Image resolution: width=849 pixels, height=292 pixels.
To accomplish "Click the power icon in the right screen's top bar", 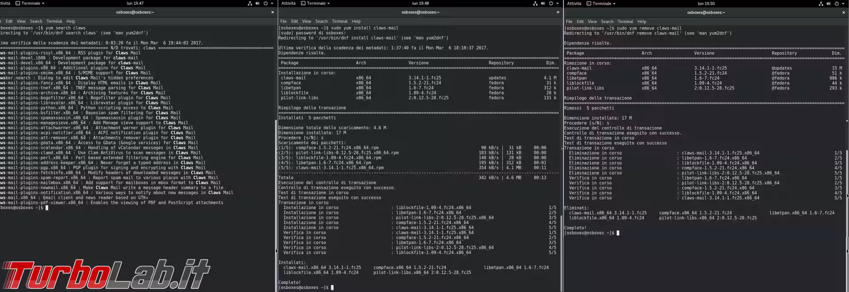I will coord(836,4).
